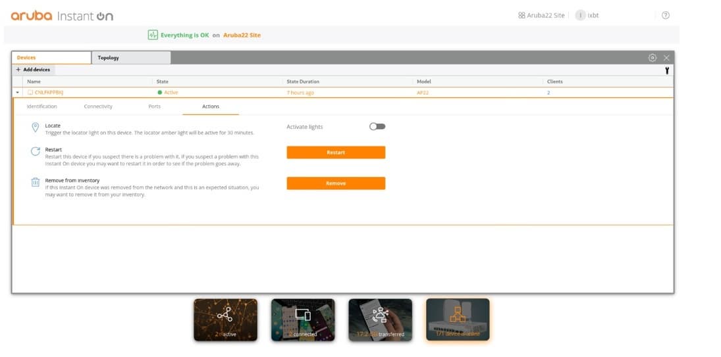
Task: Select the Actions sub-tab
Action: (211, 107)
